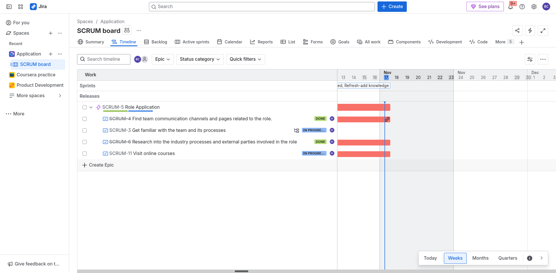Image resolution: width=556 pixels, height=273 pixels.
Task: Open timeline view settings icon
Action: [x=530, y=59]
